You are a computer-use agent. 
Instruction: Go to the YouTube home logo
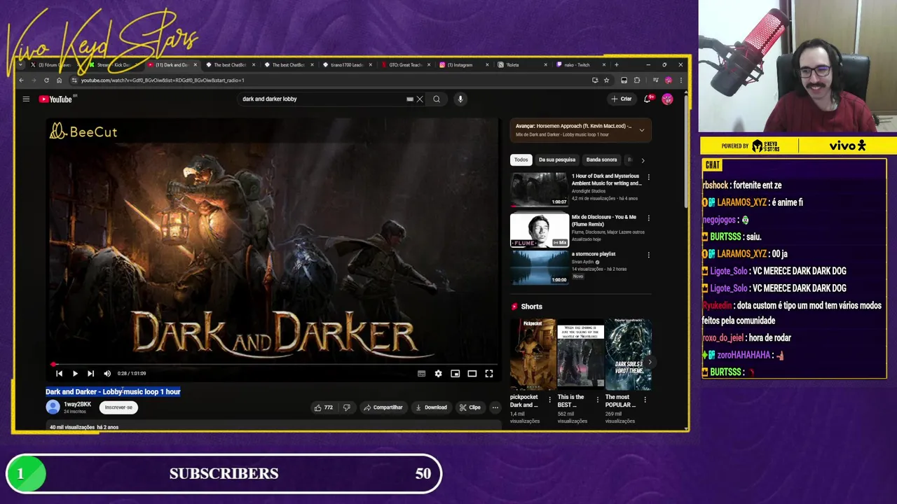pos(55,99)
